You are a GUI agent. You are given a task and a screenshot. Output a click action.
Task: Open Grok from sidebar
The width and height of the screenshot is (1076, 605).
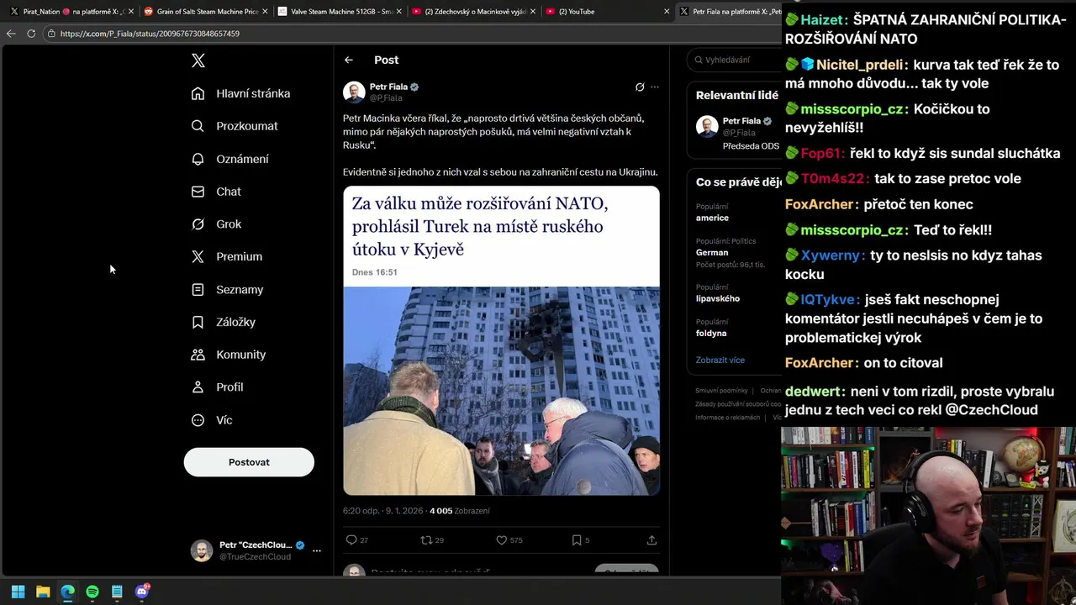coord(216,224)
